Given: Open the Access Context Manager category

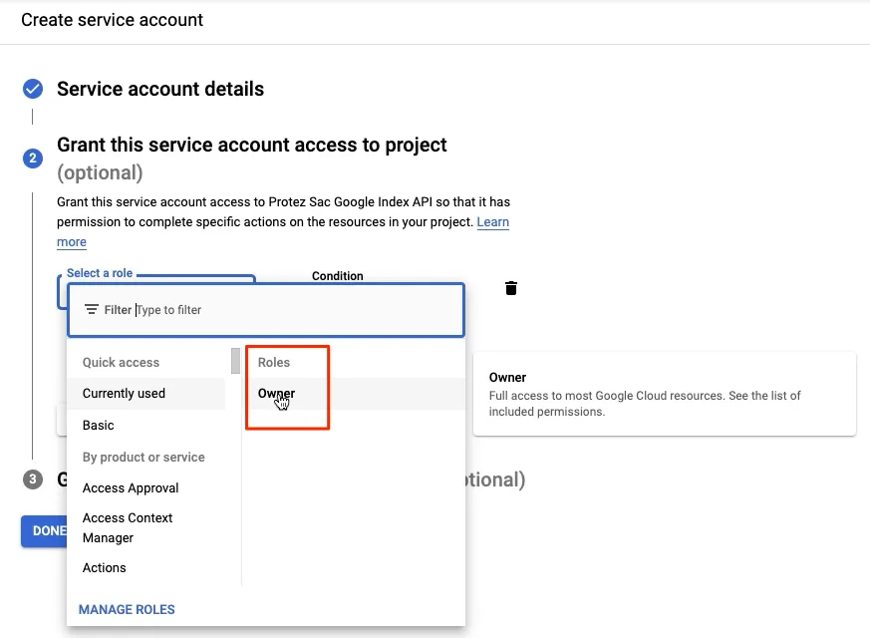Looking at the screenshot, I should coord(146,527).
